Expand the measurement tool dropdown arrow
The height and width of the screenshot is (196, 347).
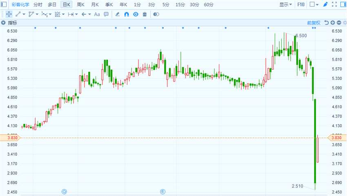click(x=63, y=14)
